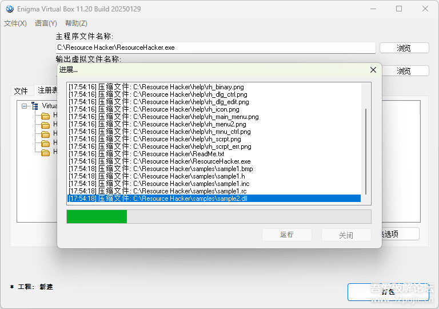Select the rh_icon.png log line
Screen dimensions: 439x309
coord(214,109)
